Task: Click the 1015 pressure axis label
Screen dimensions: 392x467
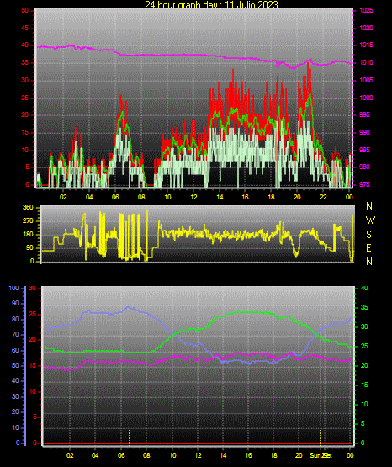Action: [x=366, y=45]
